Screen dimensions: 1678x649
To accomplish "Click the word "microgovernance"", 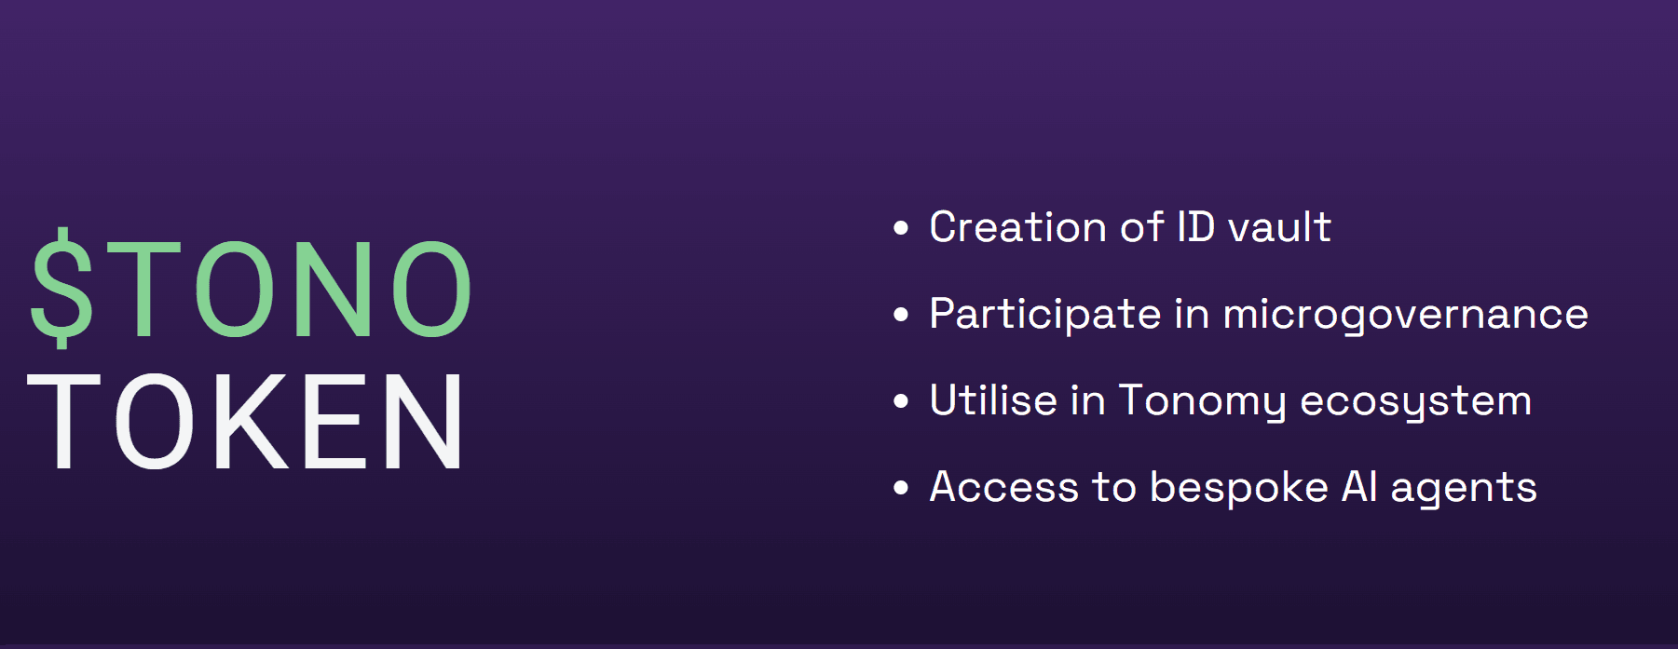I will tap(1405, 315).
